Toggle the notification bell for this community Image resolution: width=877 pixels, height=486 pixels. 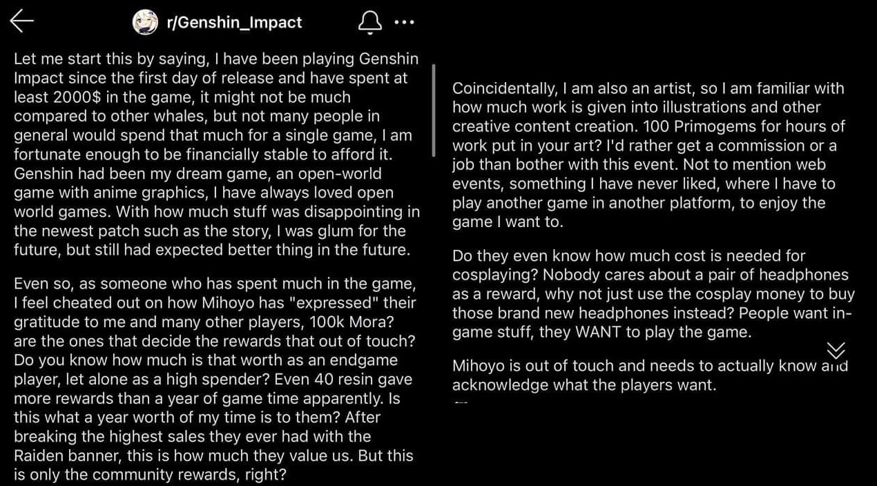click(x=370, y=22)
